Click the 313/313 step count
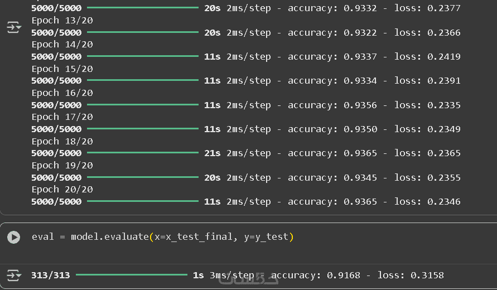 pos(51,275)
